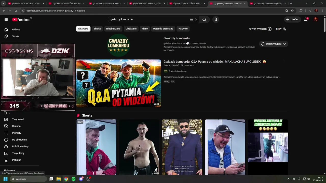Select the Ostatnio przesłane filter chip

[163, 29]
